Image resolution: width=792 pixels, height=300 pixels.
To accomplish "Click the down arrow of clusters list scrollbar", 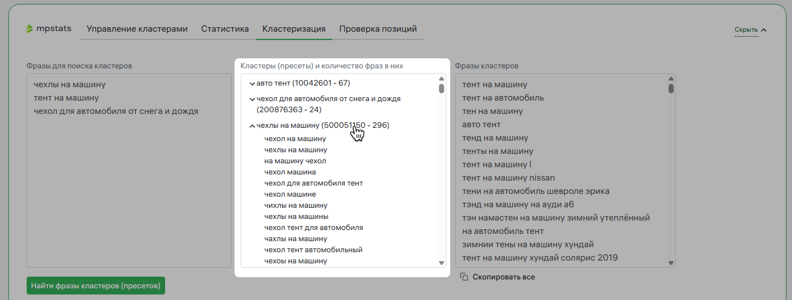I will pyautogui.click(x=442, y=263).
